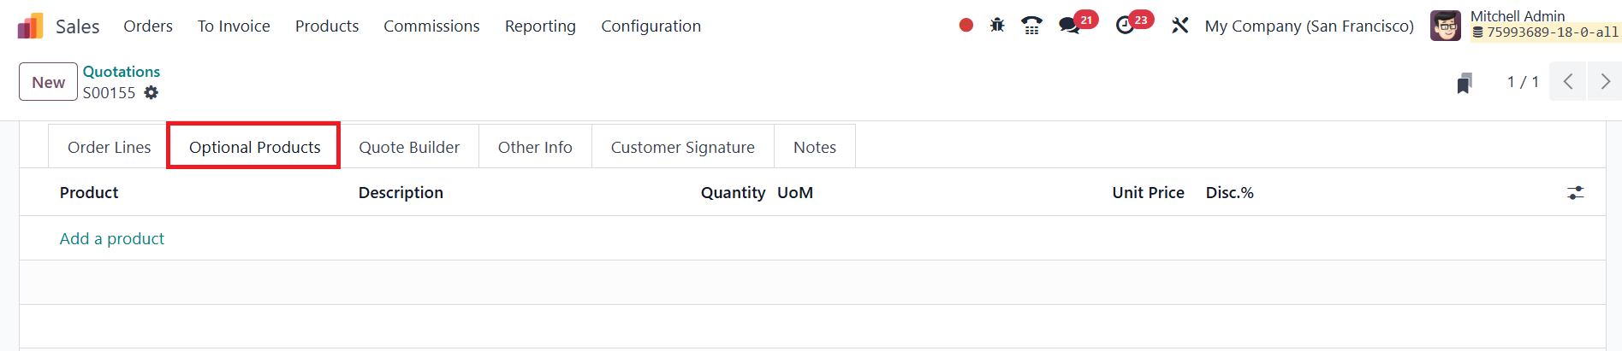The width and height of the screenshot is (1622, 351).
Task: Click the Add a product link
Action: [112, 239]
